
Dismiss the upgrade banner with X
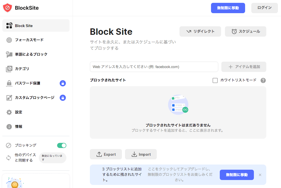(x=260, y=175)
